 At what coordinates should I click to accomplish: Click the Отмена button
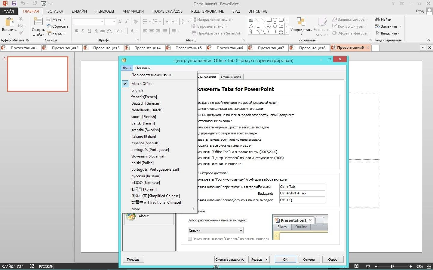coord(309,259)
